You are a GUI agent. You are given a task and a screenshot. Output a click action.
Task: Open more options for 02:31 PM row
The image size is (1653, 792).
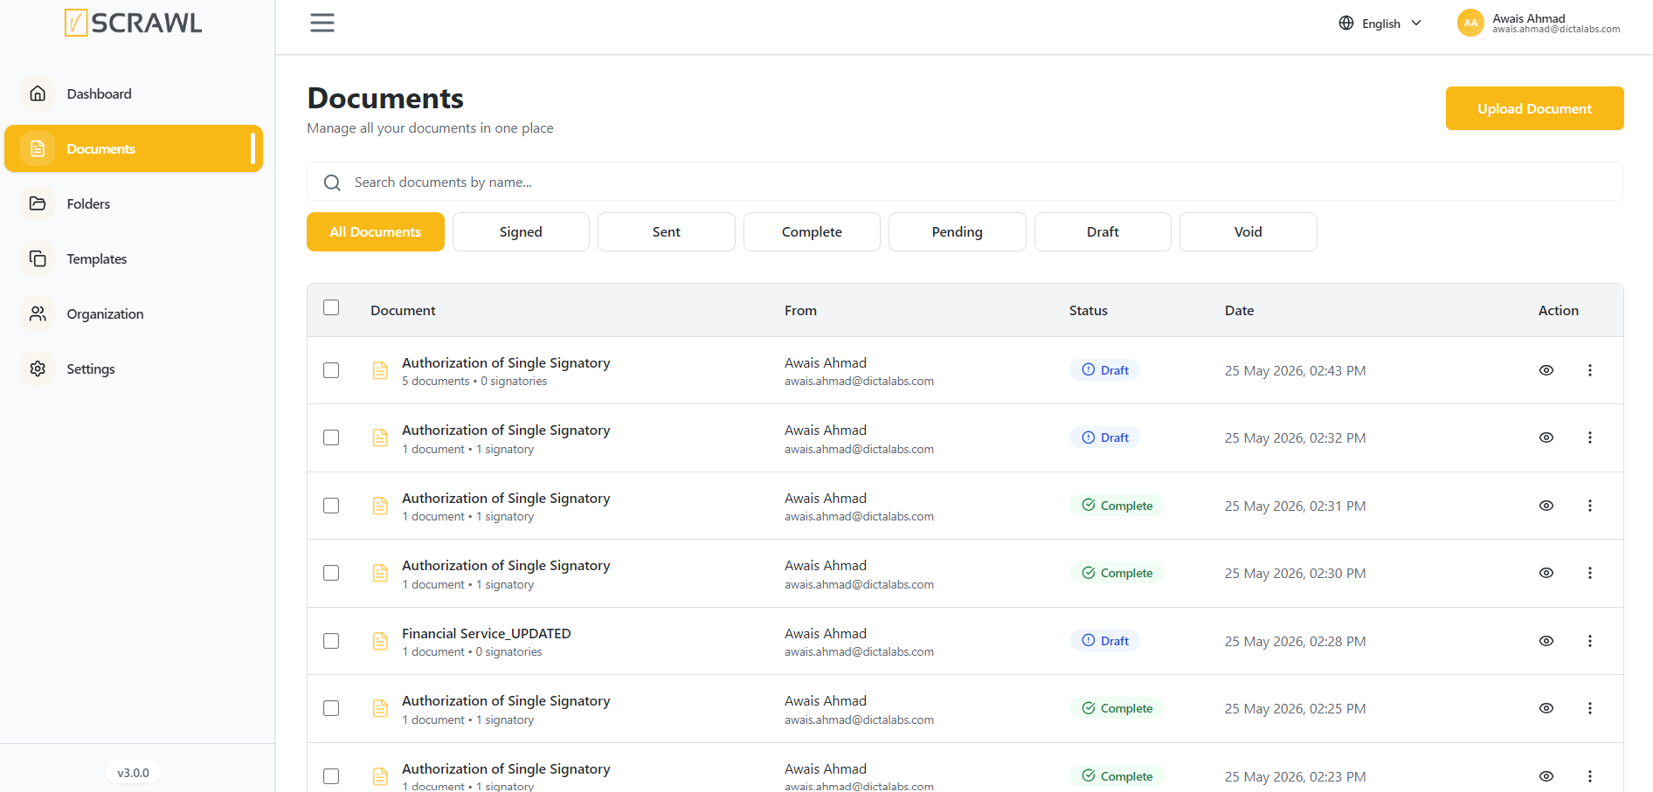(1590, 506)
